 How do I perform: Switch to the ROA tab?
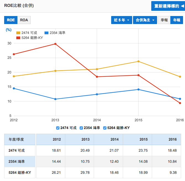[x=24, y=20]
